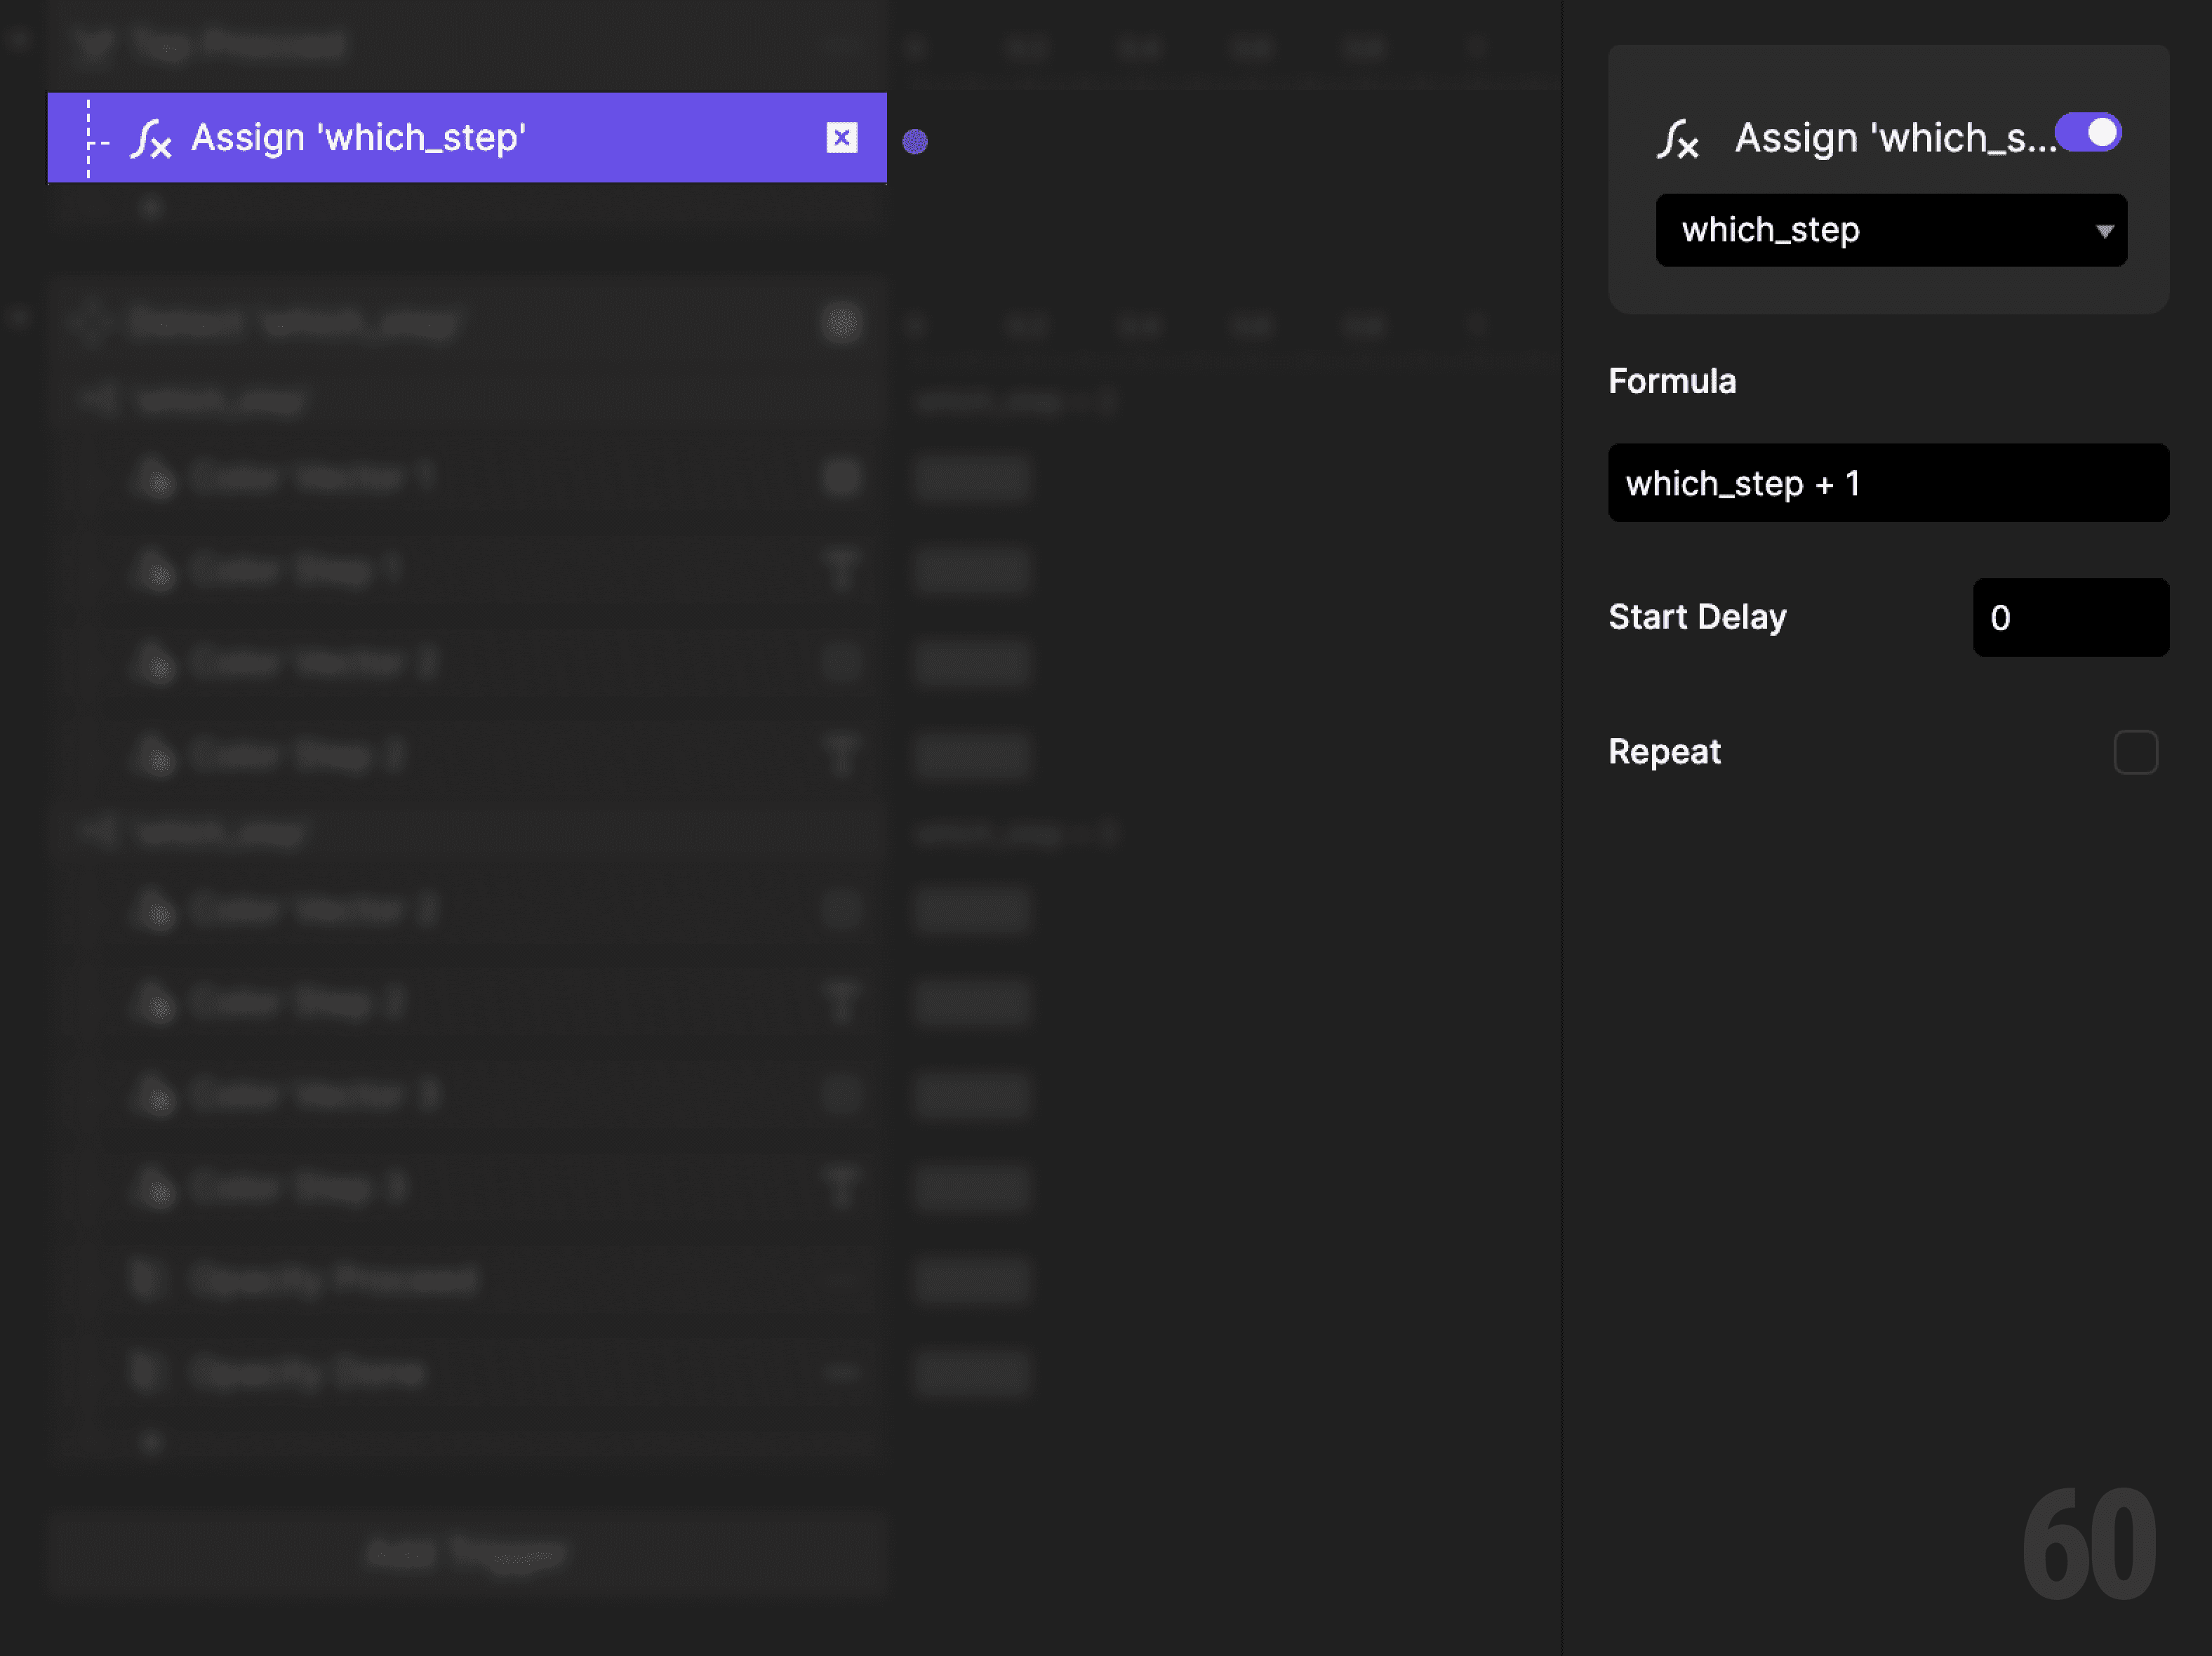Image resolution: width=2212 pixels, height=1656 pixels.
Task: Collapse the second which_step group in the list
Action: (x=96, y=832)
